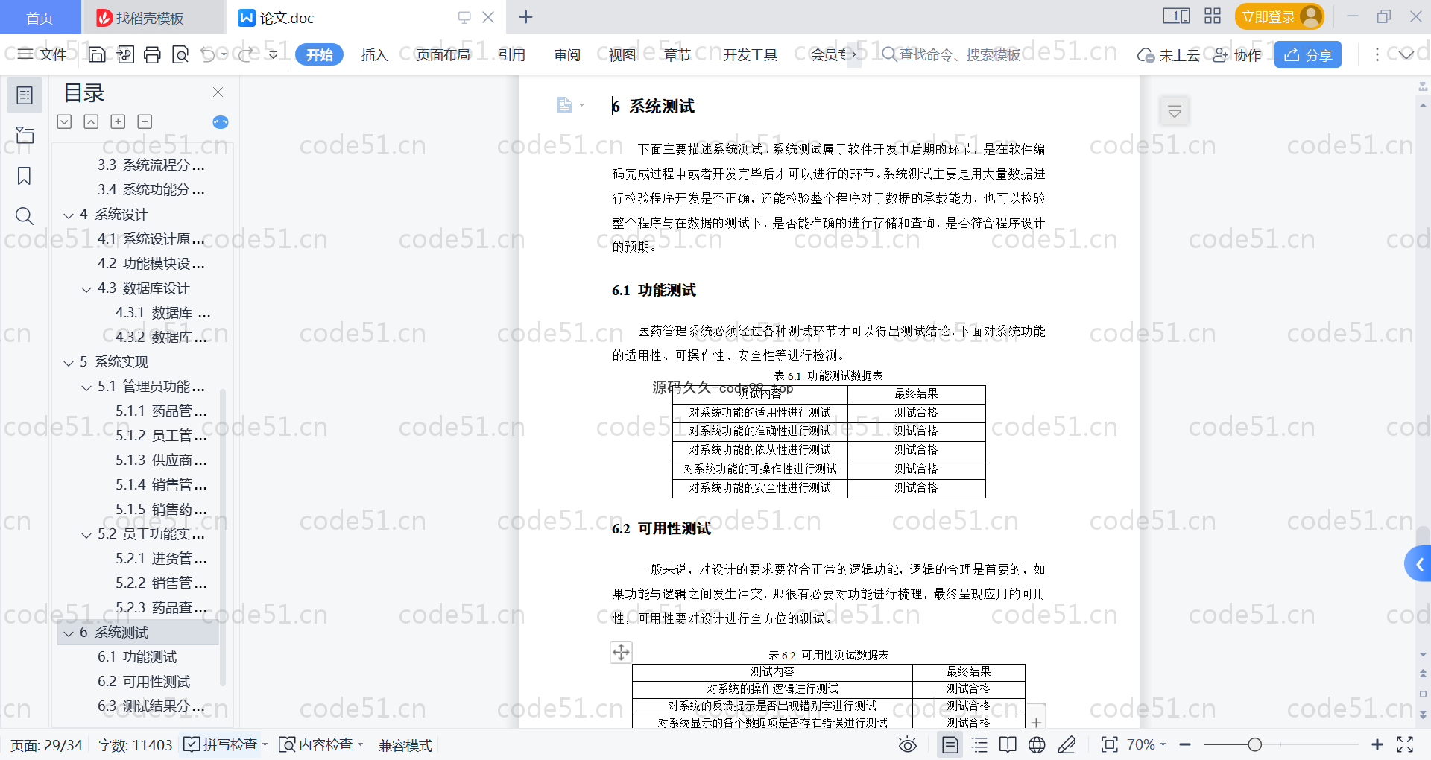Image resolution: width=1431 pixels, height=760 pixels.
Task: Open the 文件 menu
Action: coord(42,54)
